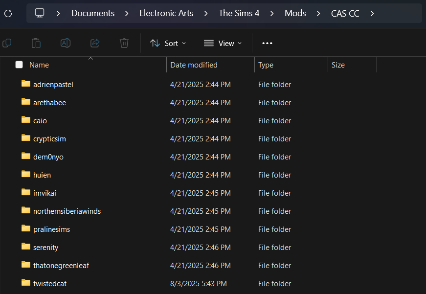
Task: Click the northernsiberiawinds folder name
Action: point(67,211)
